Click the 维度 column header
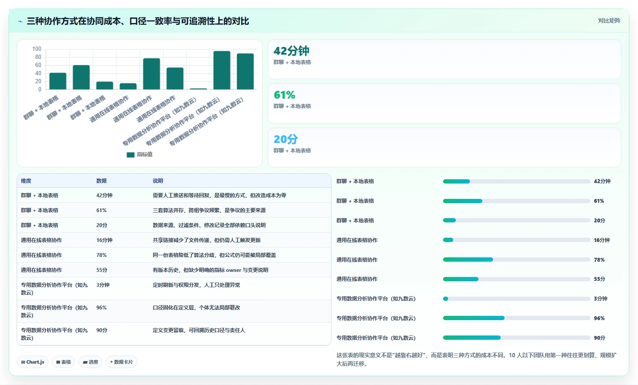 26,181
